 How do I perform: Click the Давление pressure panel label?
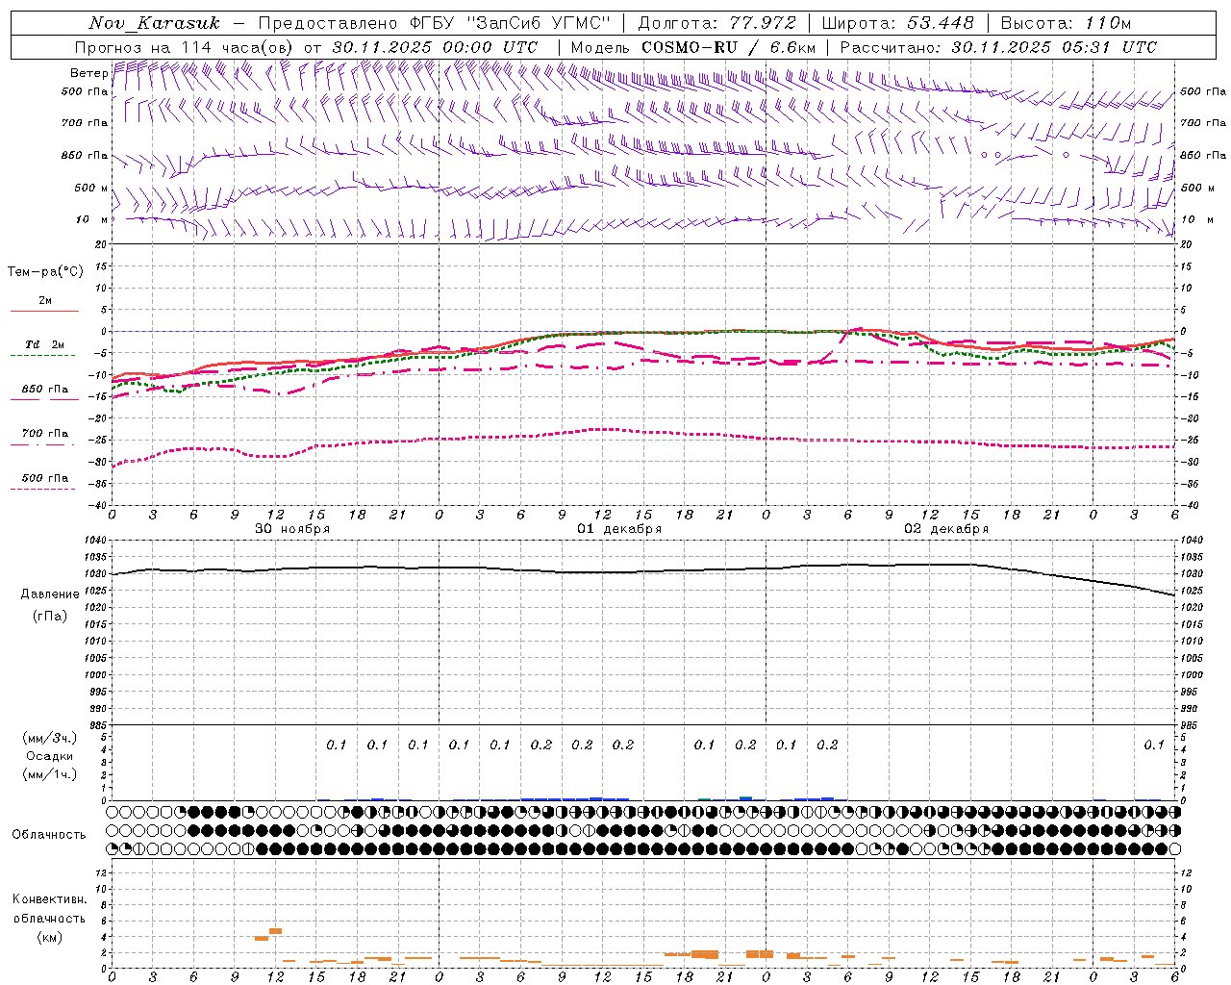[50, 594]
